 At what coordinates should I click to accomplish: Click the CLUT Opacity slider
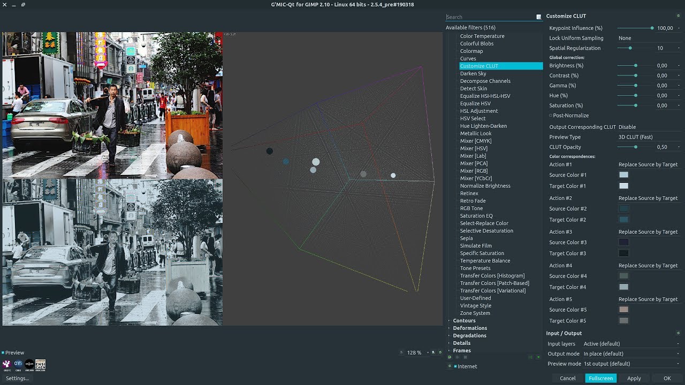(x=636, y=147)
